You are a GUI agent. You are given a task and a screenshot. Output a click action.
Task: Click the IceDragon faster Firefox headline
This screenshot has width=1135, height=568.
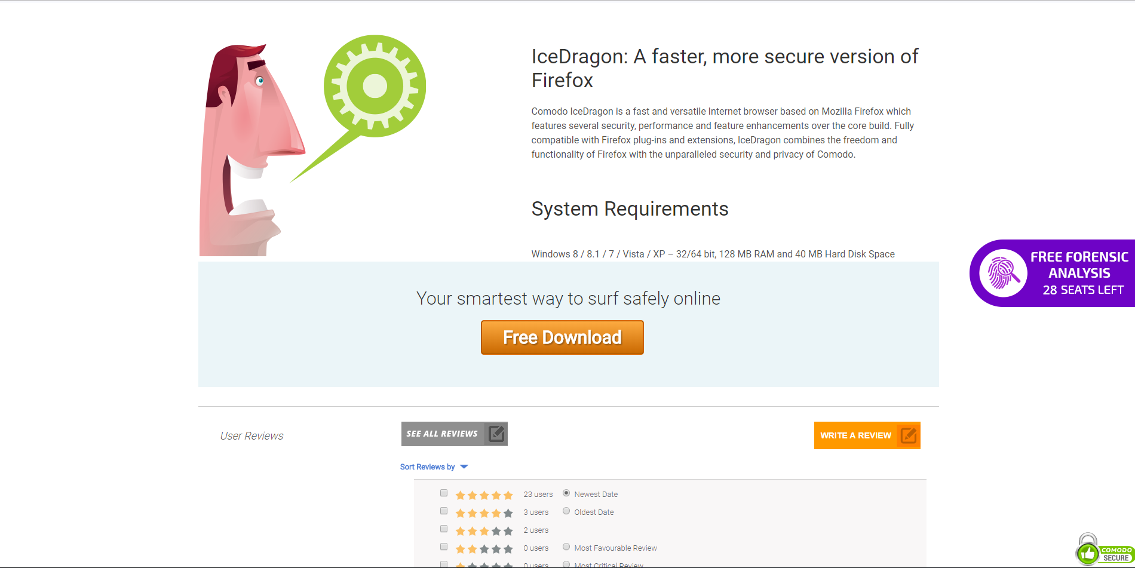click(725, 68)
